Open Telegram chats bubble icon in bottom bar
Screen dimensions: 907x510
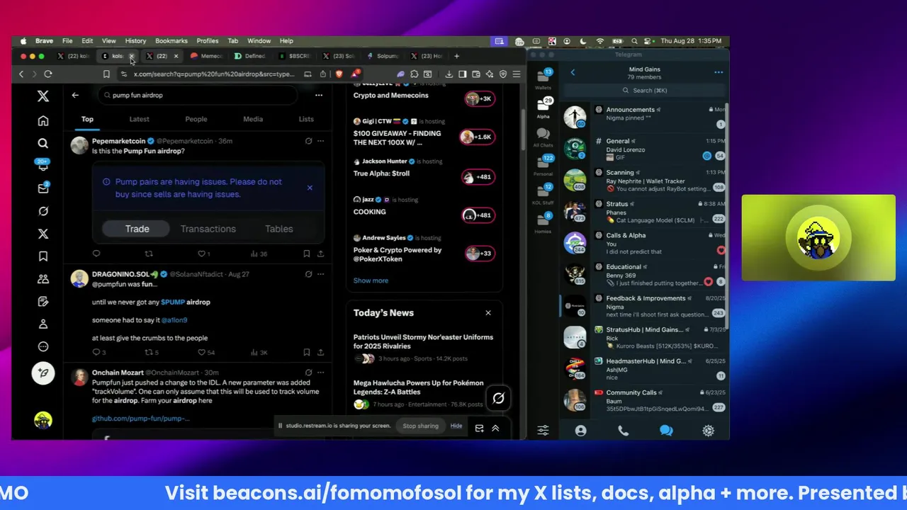pyautogui.click(x=666, y=430)
